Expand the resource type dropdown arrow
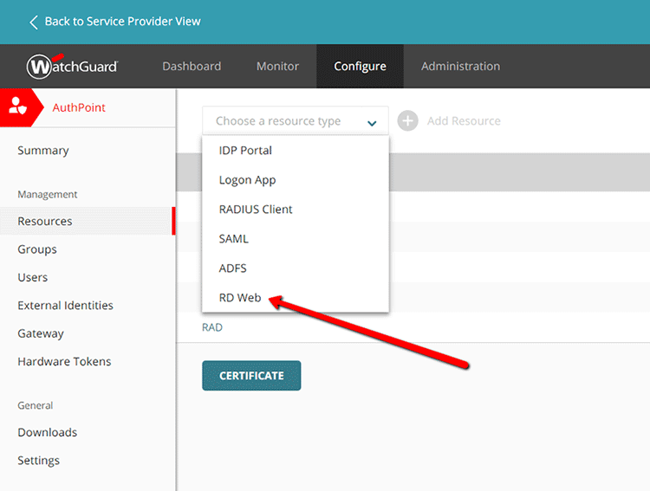The image size is (650, 491). [x=372, y=123]
